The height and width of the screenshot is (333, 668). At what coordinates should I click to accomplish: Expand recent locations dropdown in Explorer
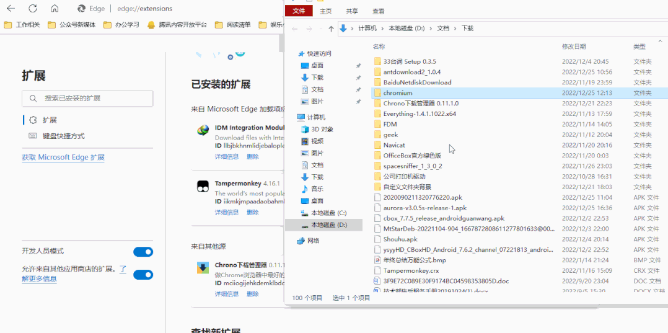pos(320,29)
